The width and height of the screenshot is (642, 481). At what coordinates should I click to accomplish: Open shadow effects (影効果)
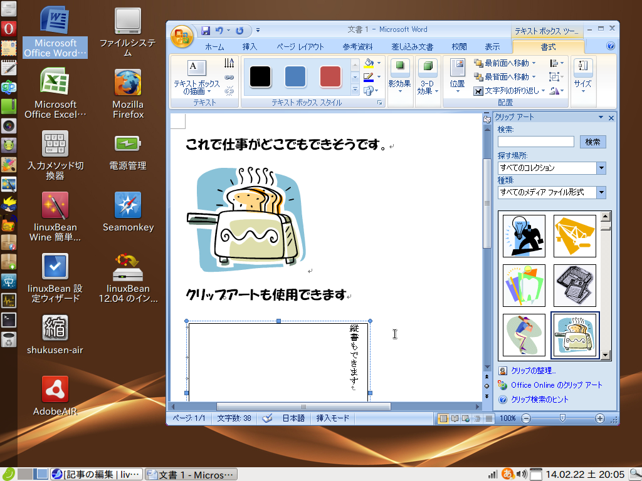coord(399,77)
